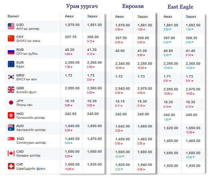Click the CHF Swiss flag icon

point(11,166)
